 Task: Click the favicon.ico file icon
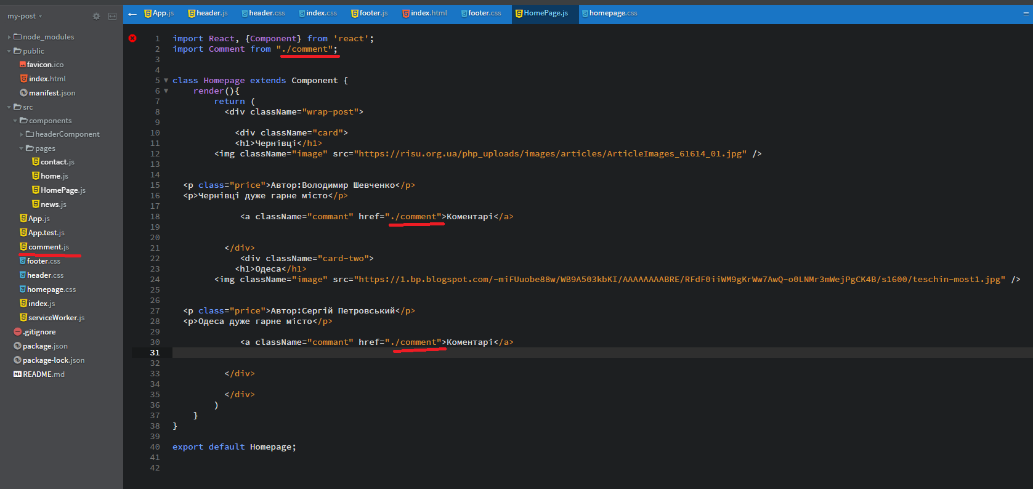pyautogui.click(x=23, y=65)
